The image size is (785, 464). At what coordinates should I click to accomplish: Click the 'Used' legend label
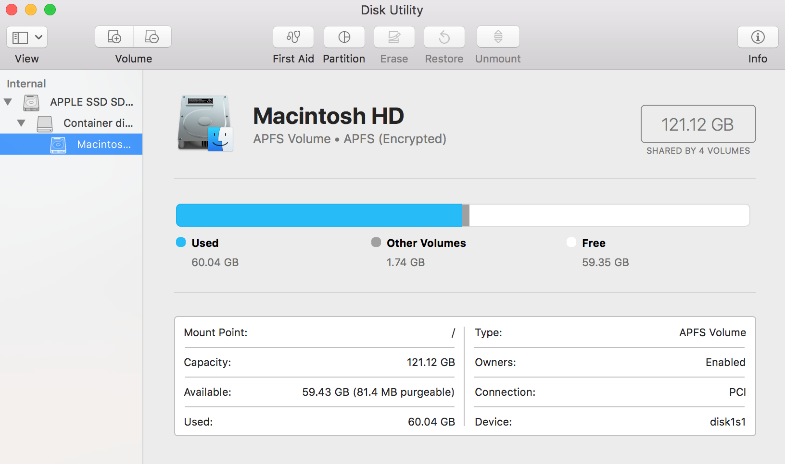coord(205,243)
